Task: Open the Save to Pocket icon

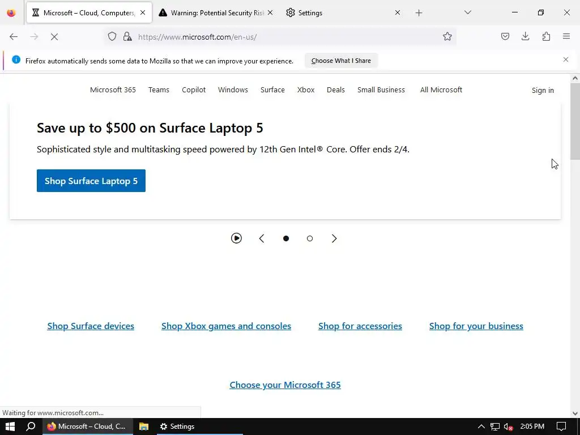Action: pyautogui.click(x=505, y=36)
